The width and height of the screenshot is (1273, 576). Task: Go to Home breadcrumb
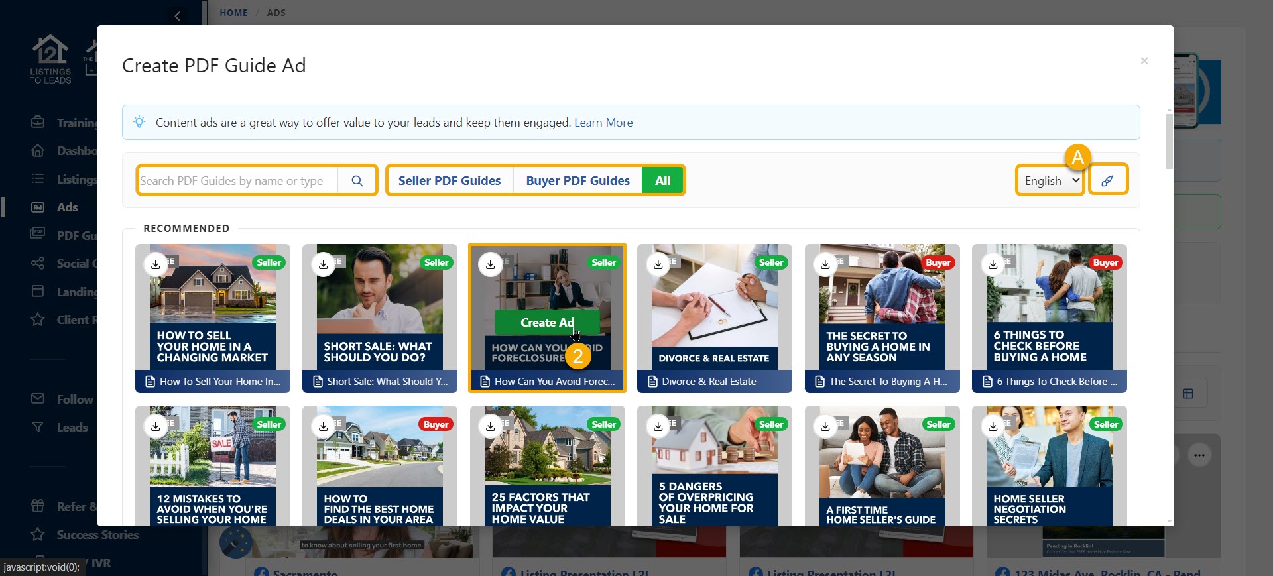point(233,13)
